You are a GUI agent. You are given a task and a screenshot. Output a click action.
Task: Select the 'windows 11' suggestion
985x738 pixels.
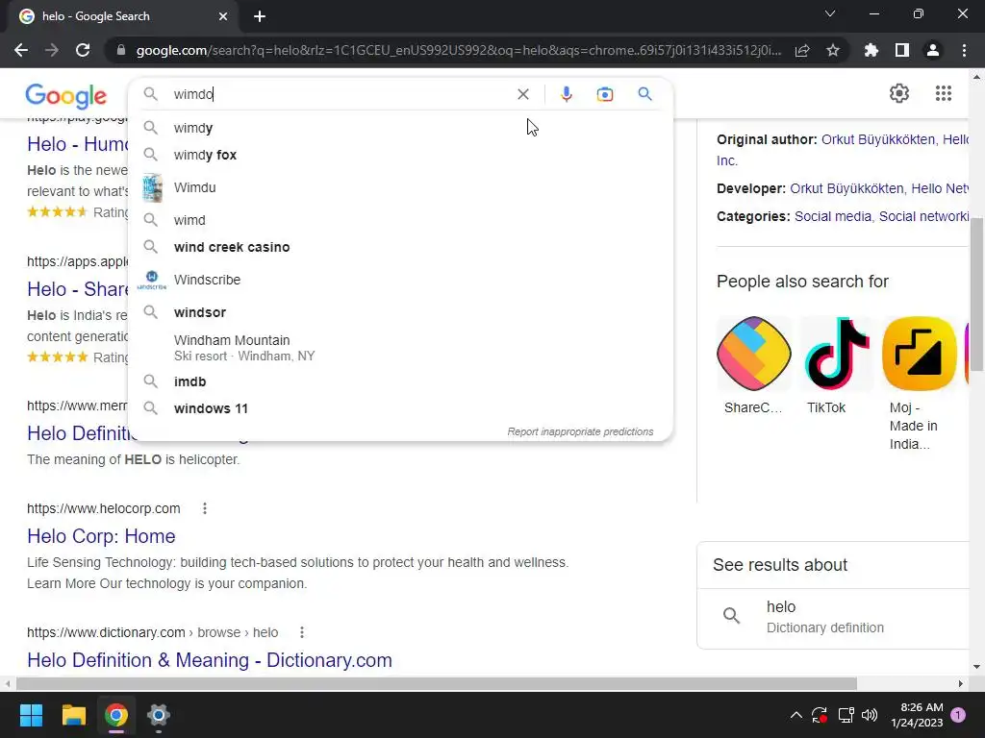pyautogui.click(x=400, y=408)
